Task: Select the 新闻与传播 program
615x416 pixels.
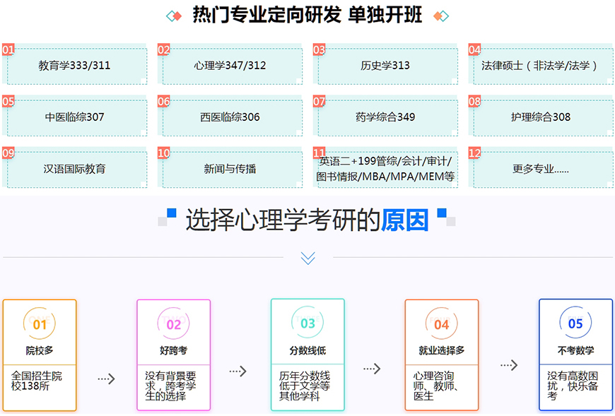Action: [231, 168]
